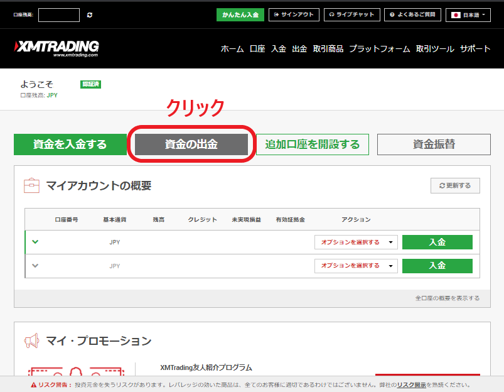Click the briefcase icon beside マイアカウントの概要

(31, 185)
